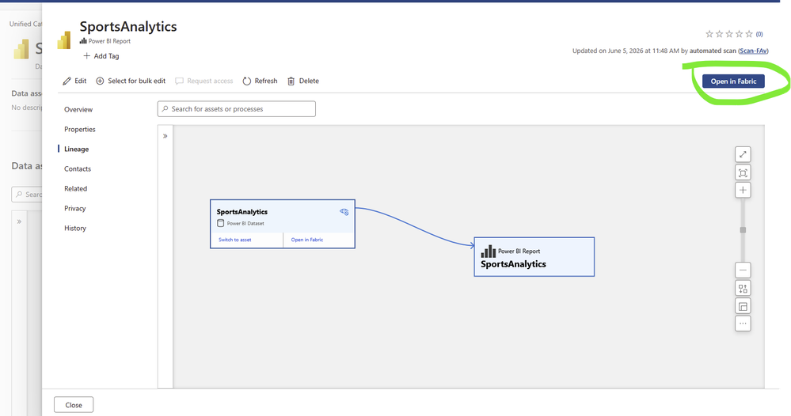
Task: Refresh the asset details
Action: coord(260,81)
